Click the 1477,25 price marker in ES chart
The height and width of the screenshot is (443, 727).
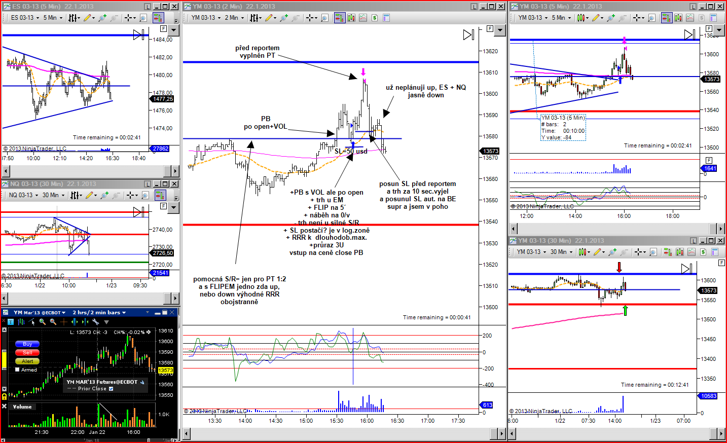162,99
